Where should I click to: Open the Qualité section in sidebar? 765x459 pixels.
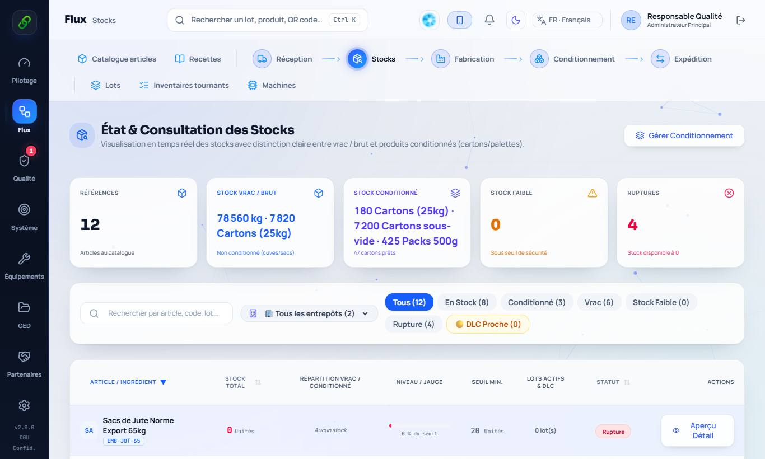click(x=24, y=168)
